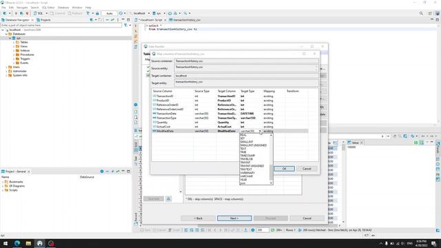Click the global search icon at top right
441x248 pixels.
click(x=421, y=13)
